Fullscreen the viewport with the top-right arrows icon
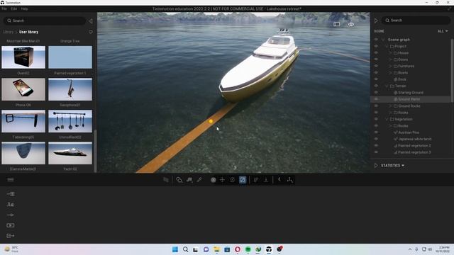454x255 pixels. (449, 9)
